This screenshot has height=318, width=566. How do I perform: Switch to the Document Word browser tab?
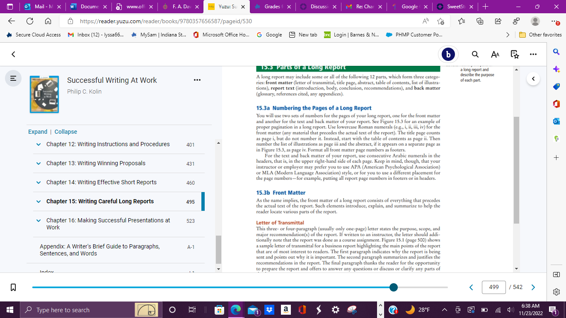[x=89, y=7]
